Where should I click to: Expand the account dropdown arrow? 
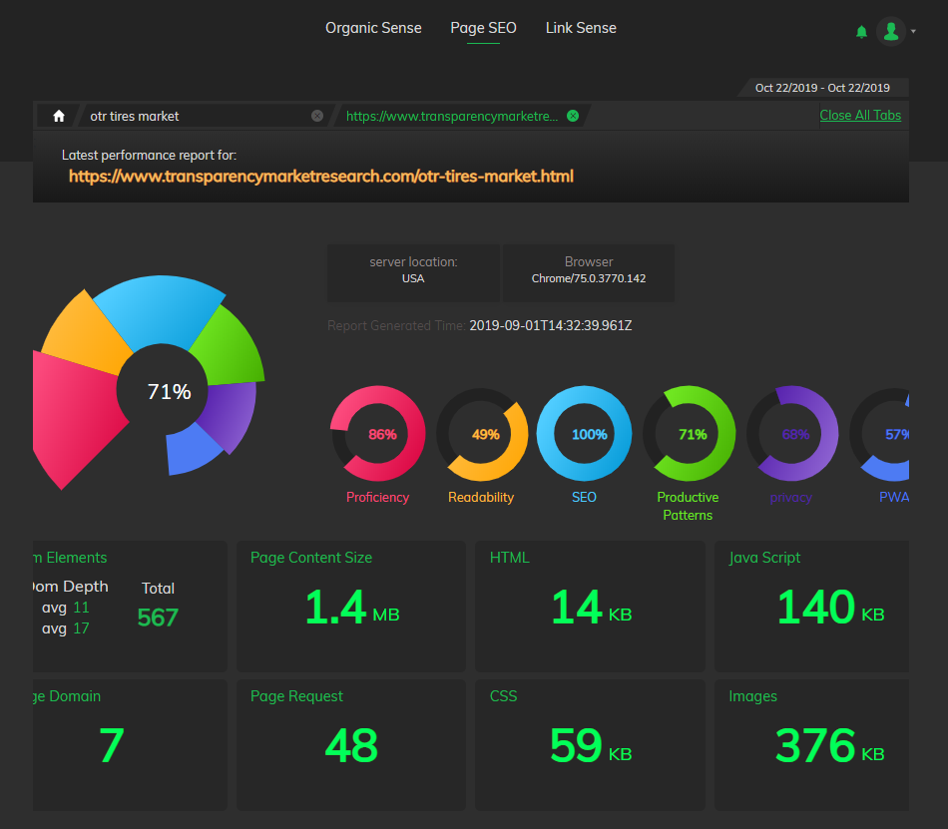(x=913, y=31)
